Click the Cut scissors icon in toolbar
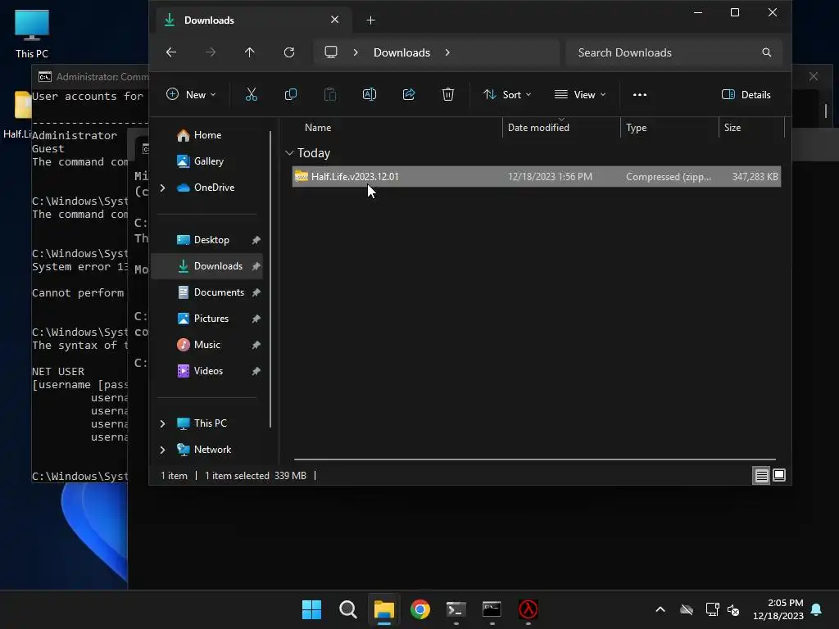839x629 pixels. click(251, 95)
